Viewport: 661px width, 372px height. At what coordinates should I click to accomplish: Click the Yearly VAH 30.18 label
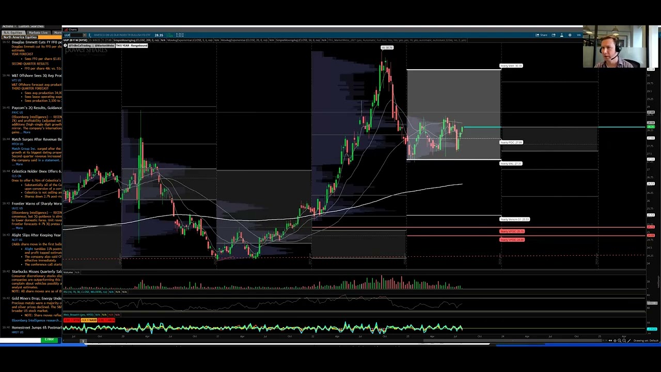(x=511, y=66)
